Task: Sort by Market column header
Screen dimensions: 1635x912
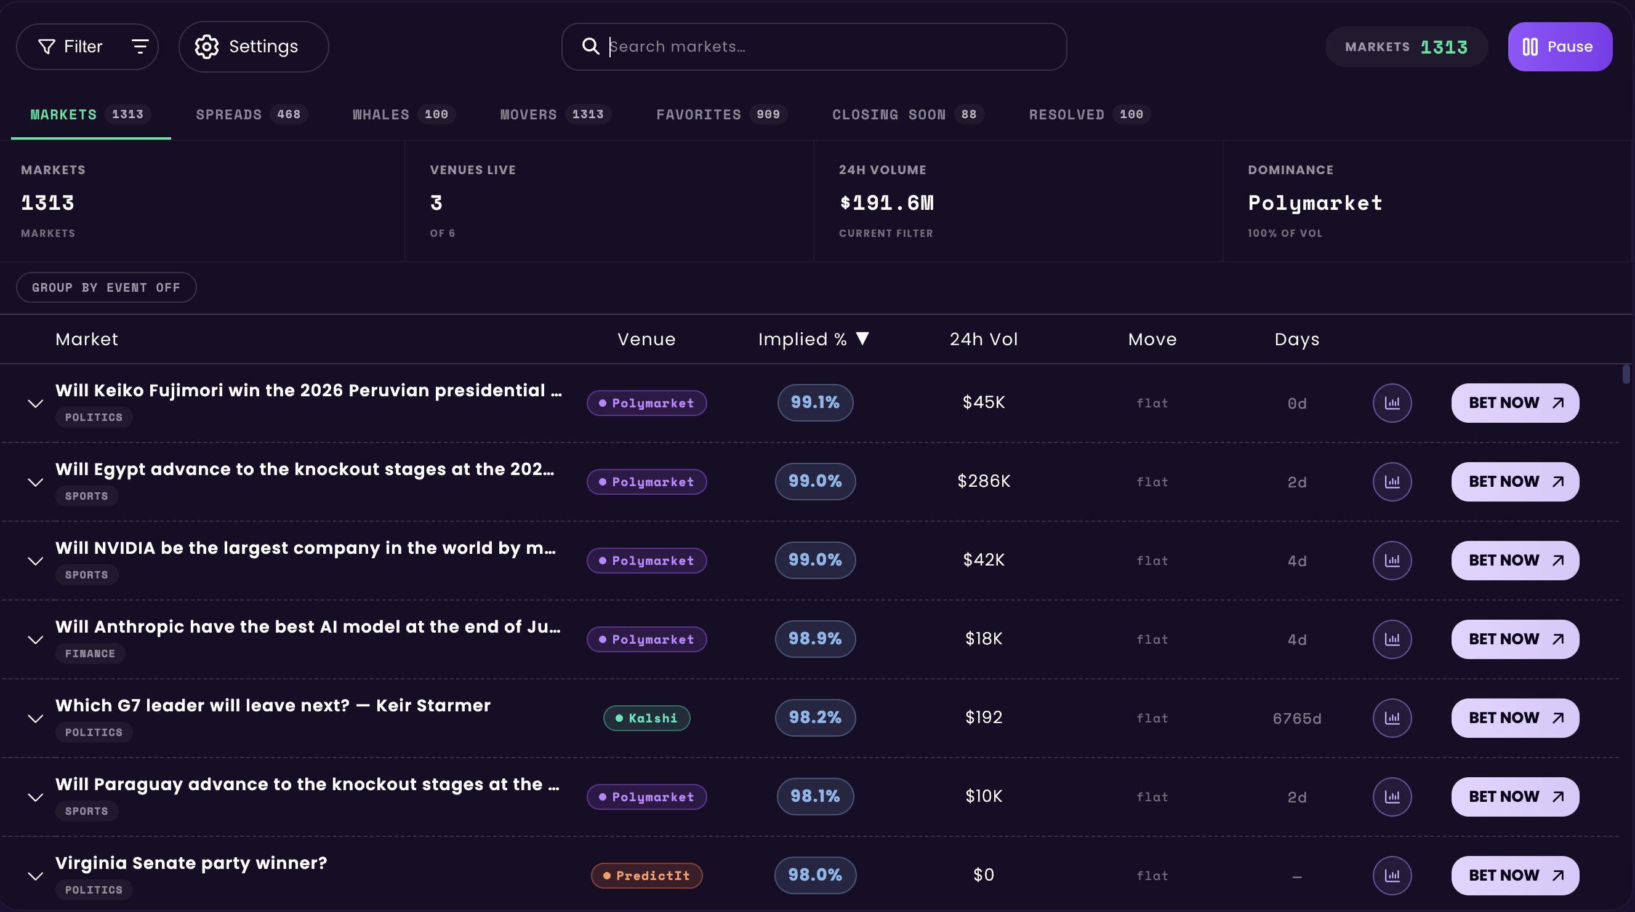Action: coord(86,339)
